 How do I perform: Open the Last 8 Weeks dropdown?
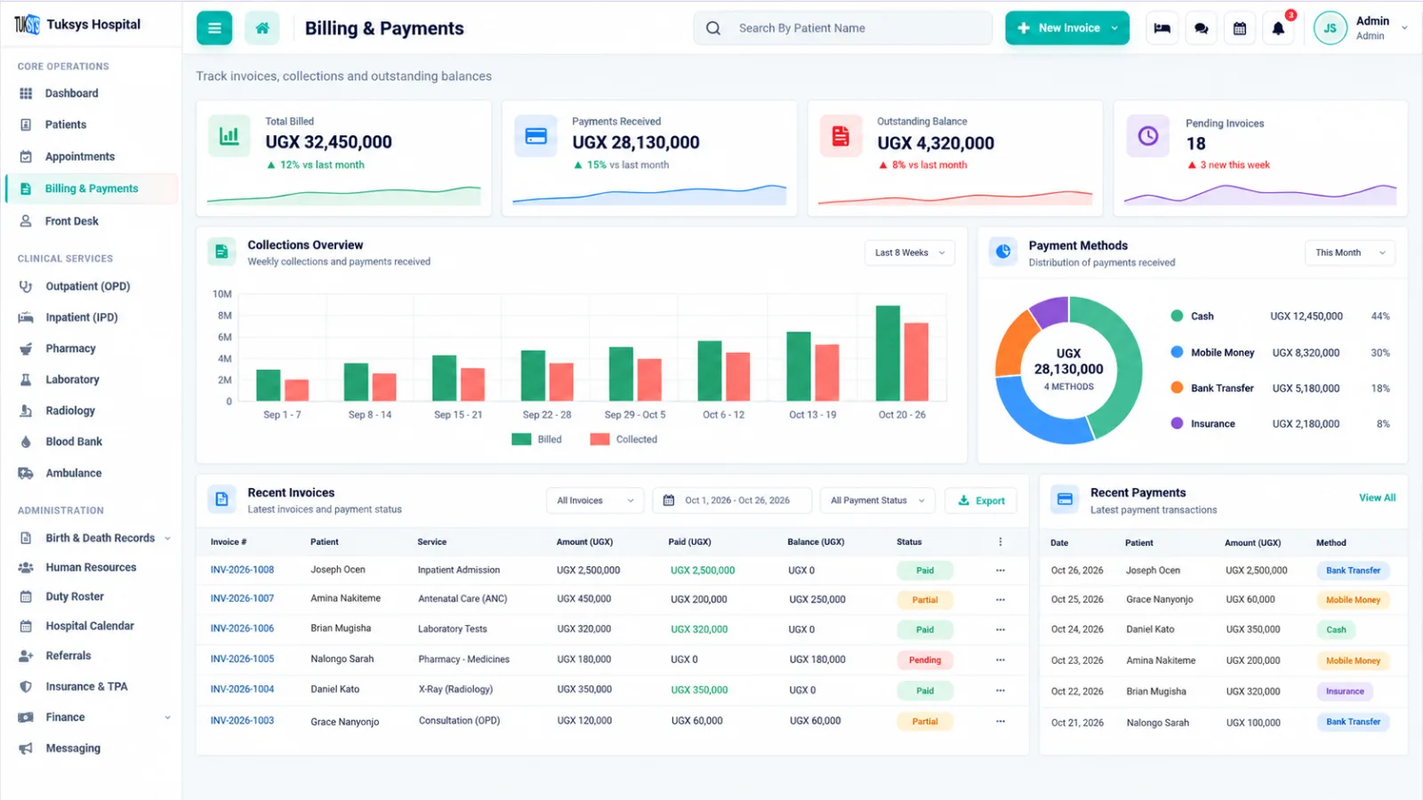click(x=910, y=252)
